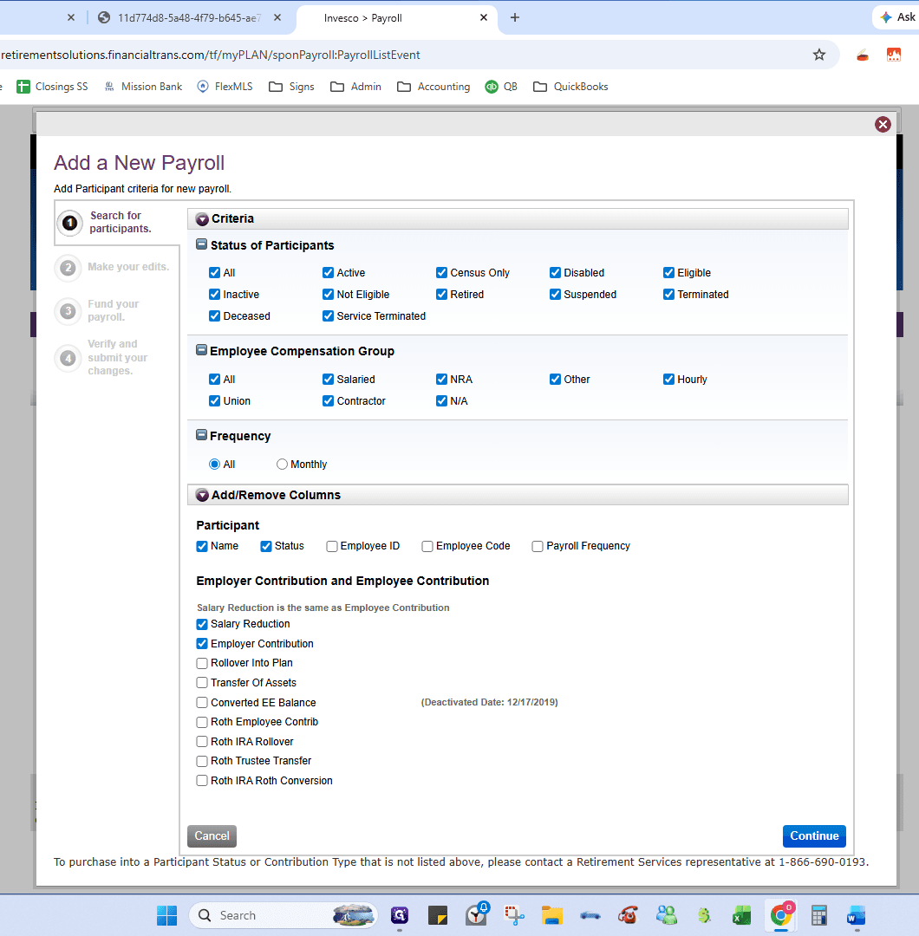Uncheck Suspended status checkbox
919x936 pixels.
pos(555,295)
